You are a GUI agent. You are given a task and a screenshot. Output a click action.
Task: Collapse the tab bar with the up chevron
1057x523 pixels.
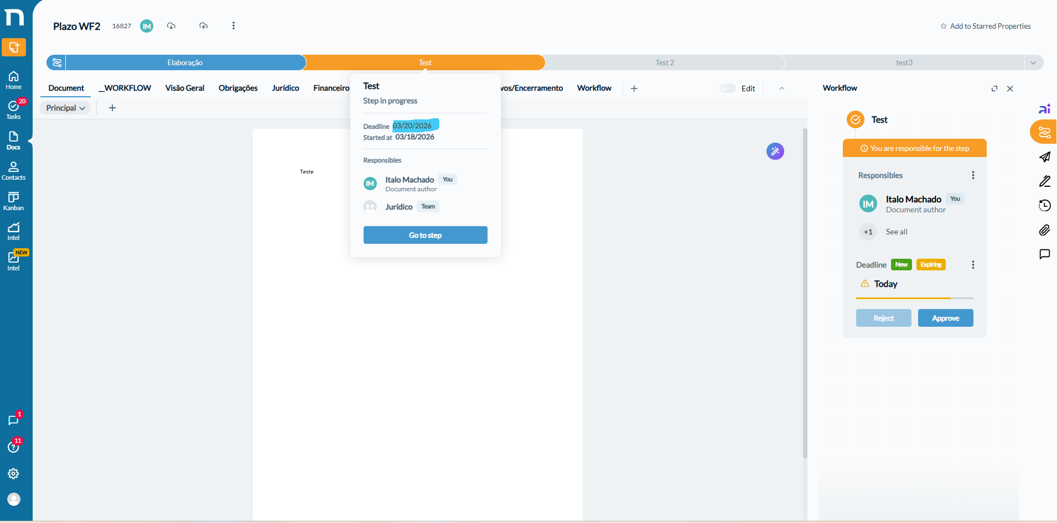[781, 88]
